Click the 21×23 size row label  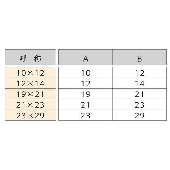pos(30,105)
